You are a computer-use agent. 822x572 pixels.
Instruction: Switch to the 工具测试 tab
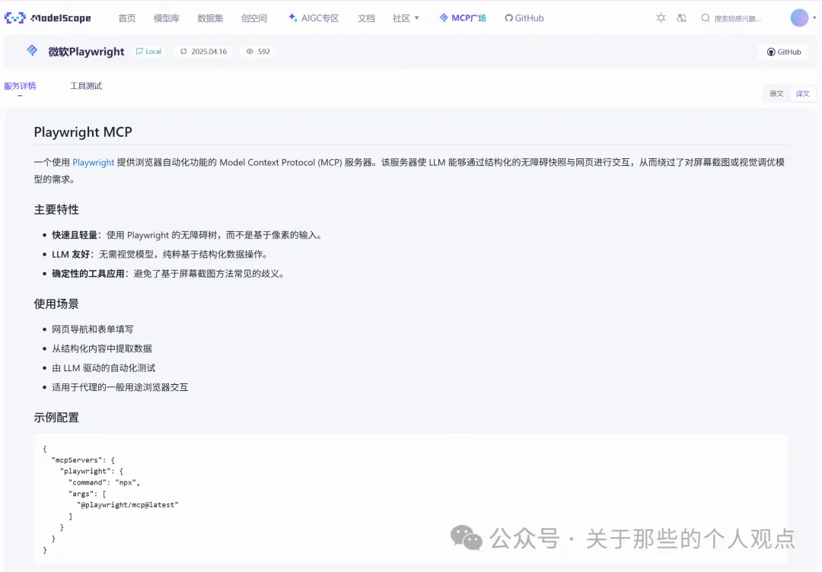[x=86, y=86]
